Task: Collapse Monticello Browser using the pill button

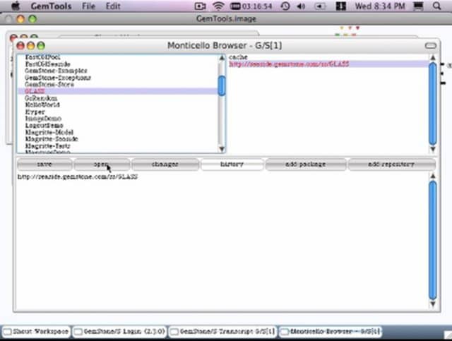Action: coord(431,46)
